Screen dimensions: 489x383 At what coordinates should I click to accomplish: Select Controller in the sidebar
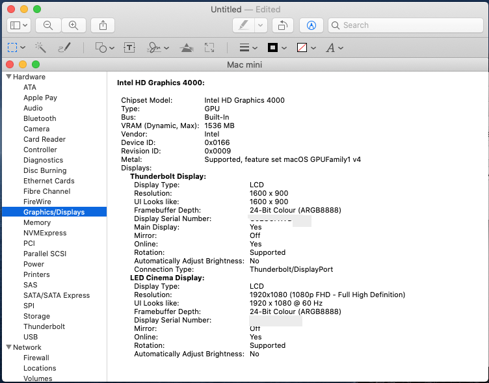coord(40,150)
